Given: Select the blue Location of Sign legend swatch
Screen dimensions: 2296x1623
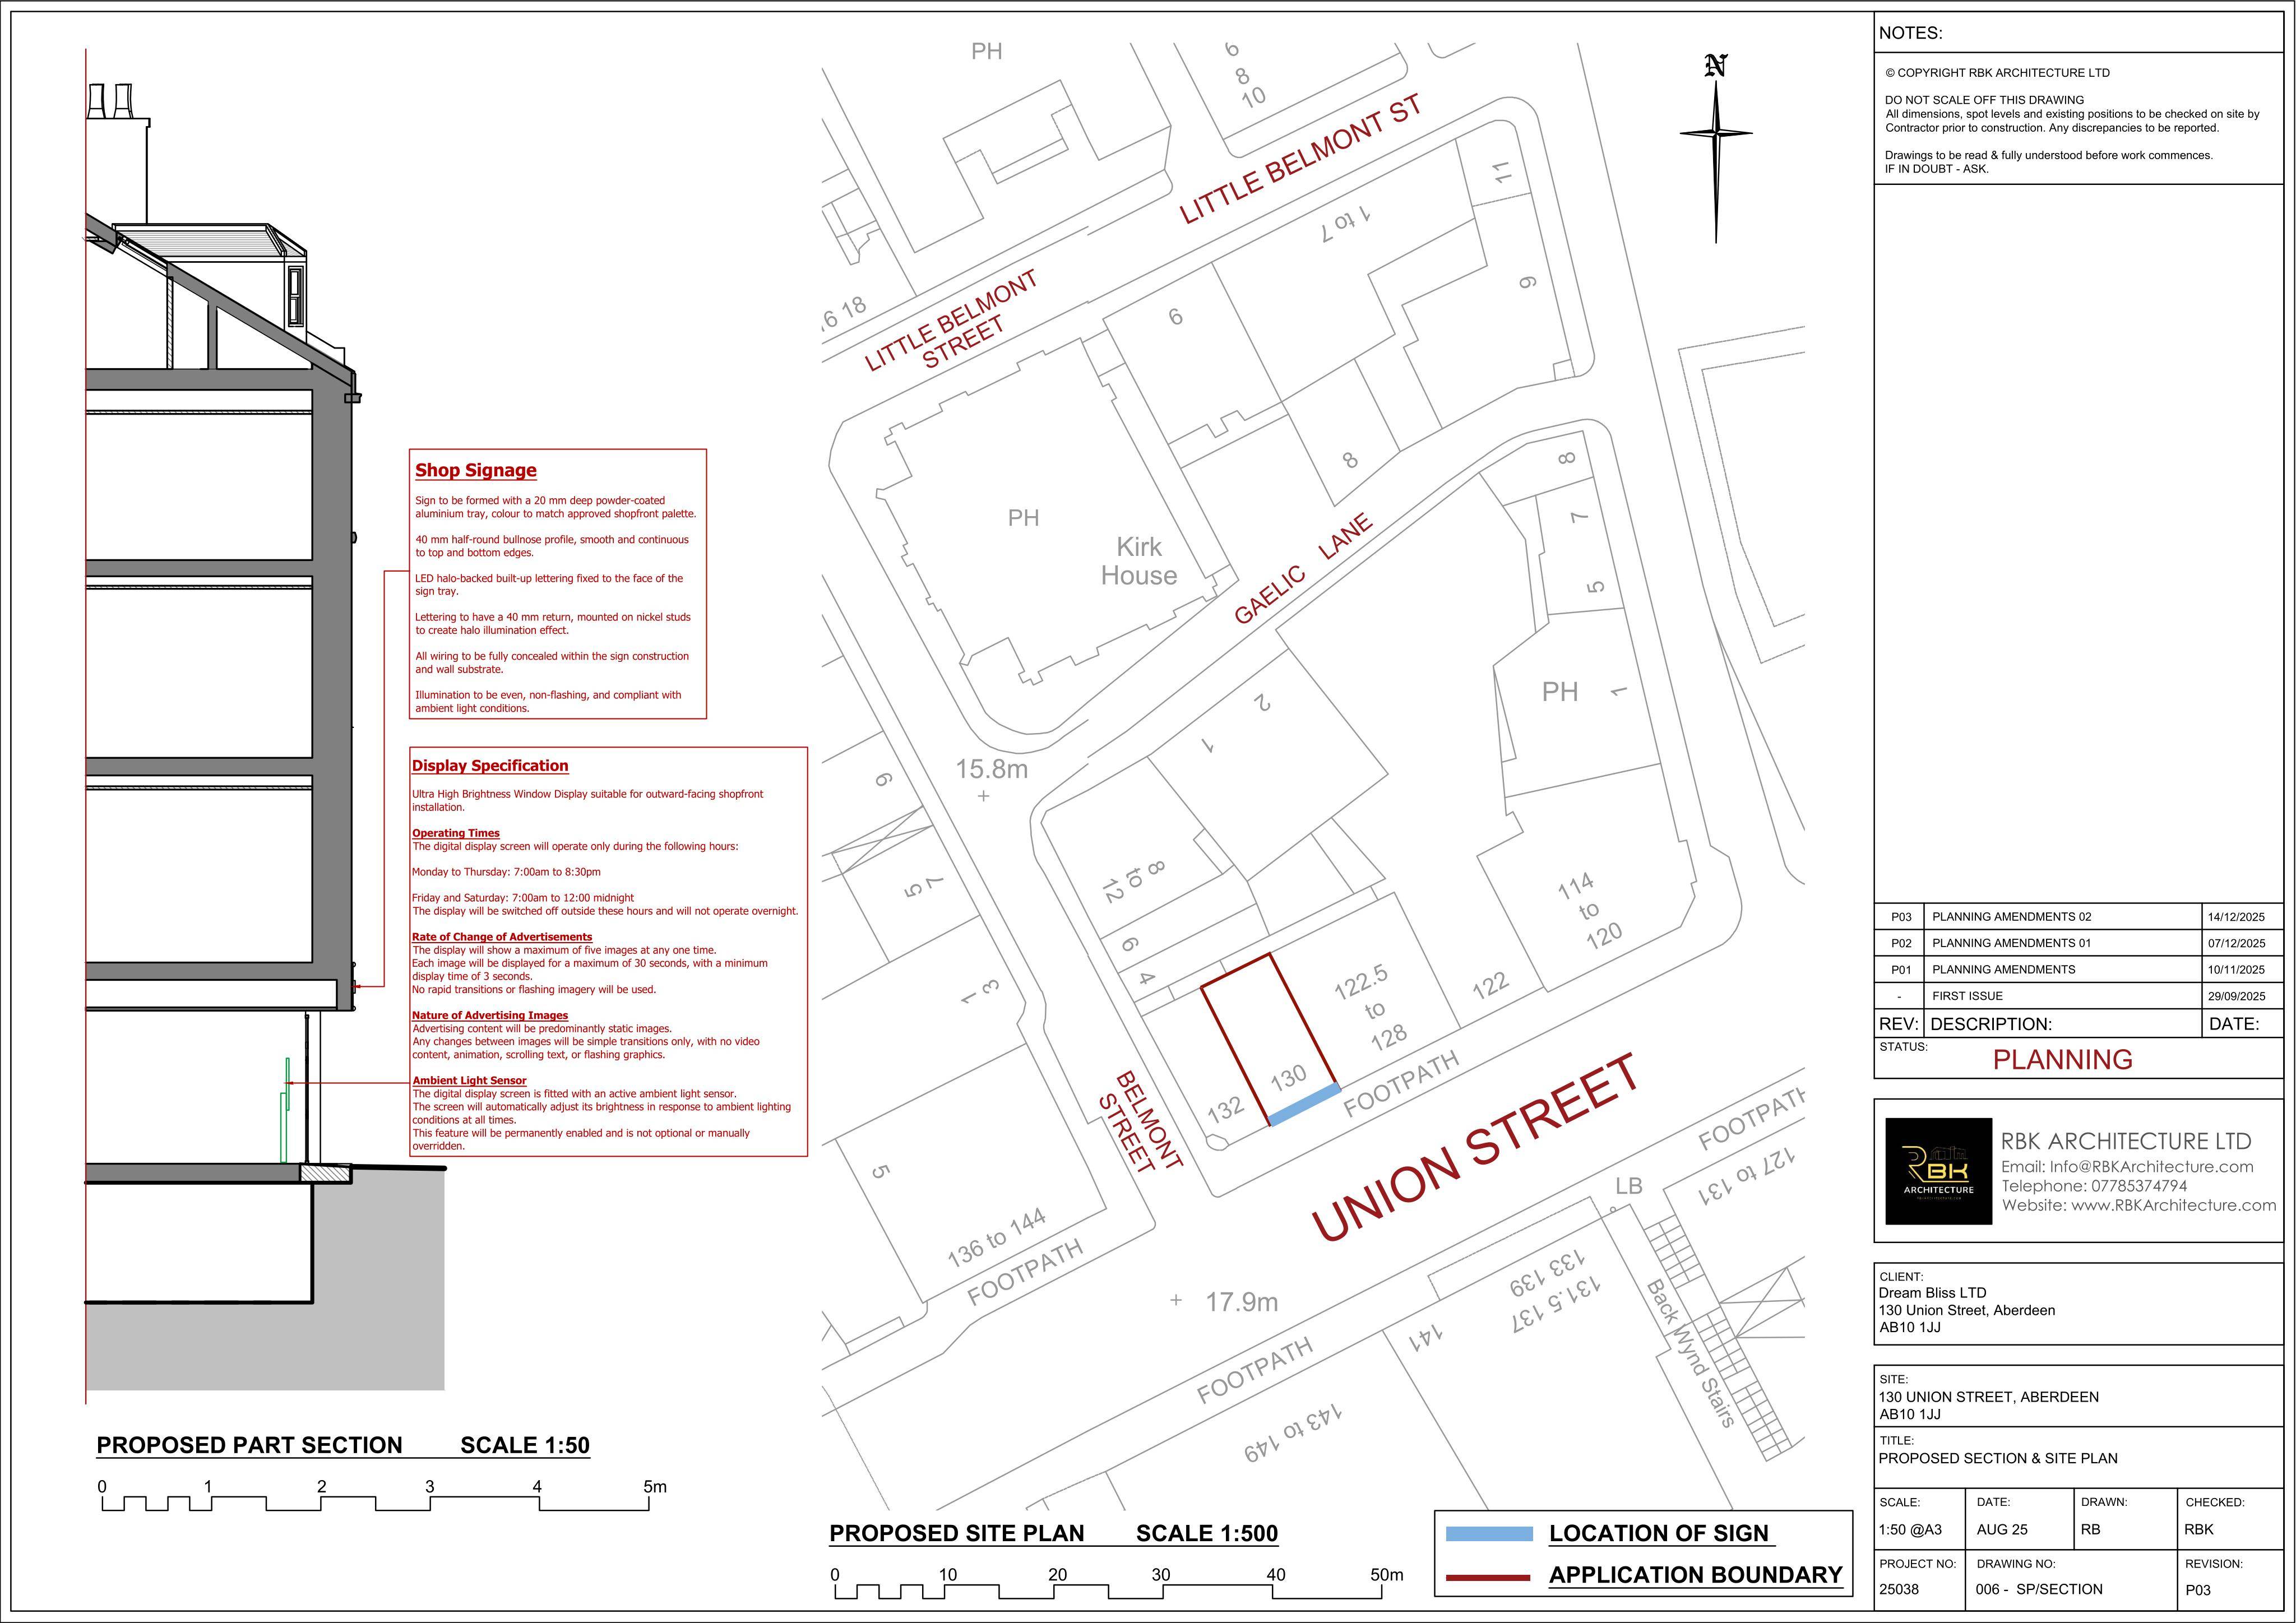Looking at the screenshot, I should (1489, 1533).
